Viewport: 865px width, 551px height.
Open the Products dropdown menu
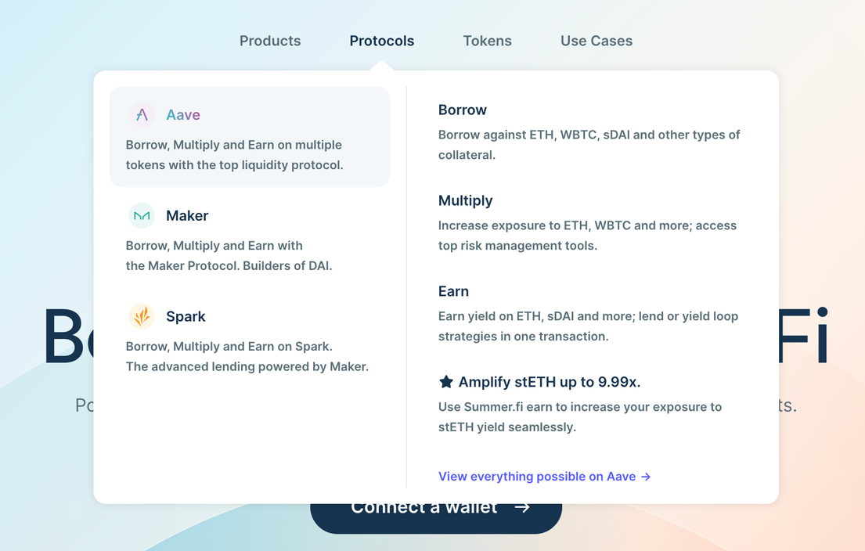tap(270, 41)
